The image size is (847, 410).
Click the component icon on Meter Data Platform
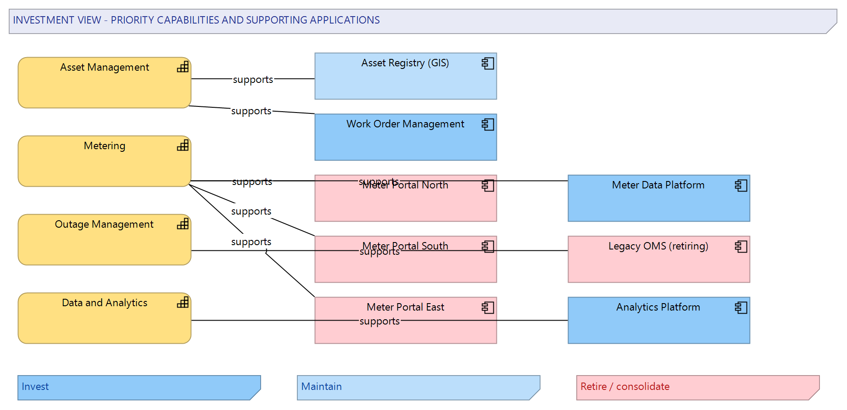click(741, 185)
